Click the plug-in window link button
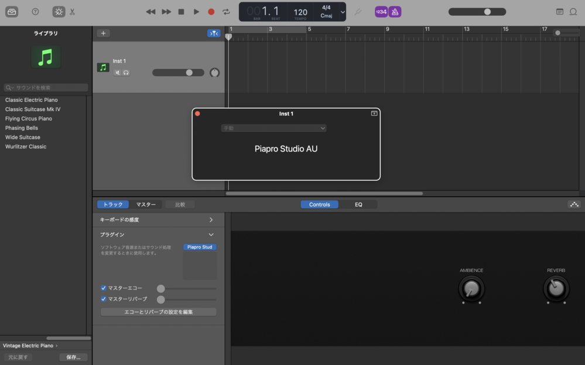The height and width of the screenshot is (365, 585). click(374, 113)
